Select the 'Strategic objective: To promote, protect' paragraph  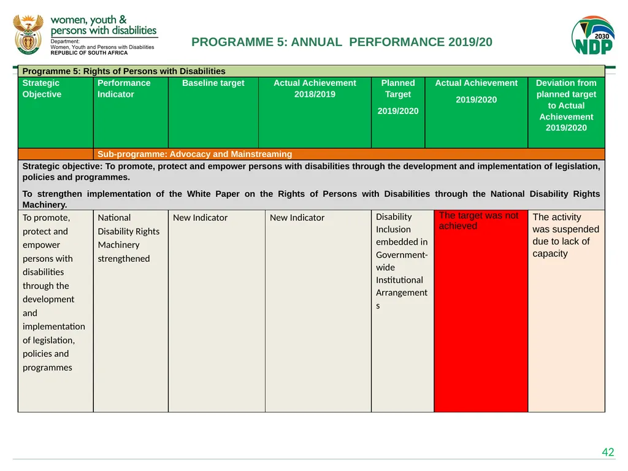pos(311,172)
